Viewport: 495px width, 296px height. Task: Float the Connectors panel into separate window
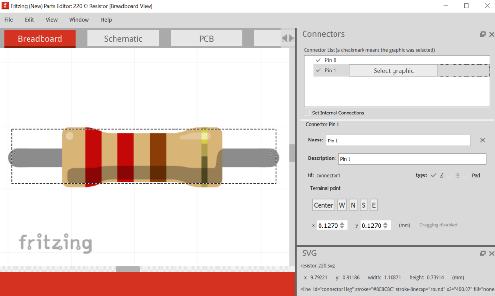pyautogui.click(x=482, y=34)
